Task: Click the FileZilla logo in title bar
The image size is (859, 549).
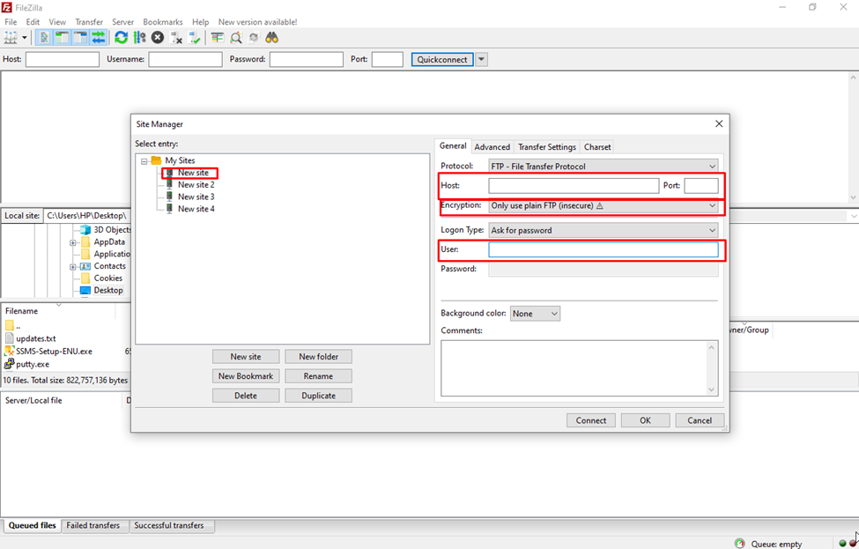Action: click(6, 7)
